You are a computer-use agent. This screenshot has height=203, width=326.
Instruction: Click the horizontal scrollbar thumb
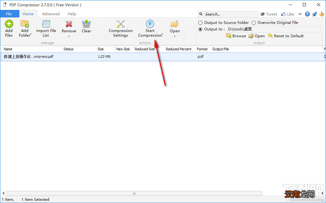[134, 193]
